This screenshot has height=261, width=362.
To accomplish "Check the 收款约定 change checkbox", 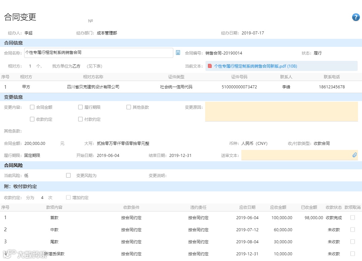I will point(32,119).
